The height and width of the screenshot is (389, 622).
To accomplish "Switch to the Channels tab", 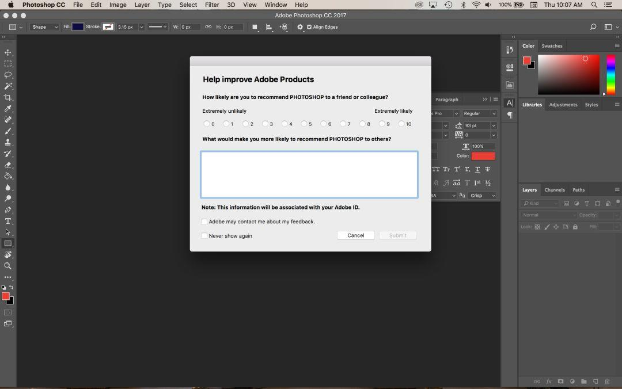I will pyautogui.click(x=554, y=190).
